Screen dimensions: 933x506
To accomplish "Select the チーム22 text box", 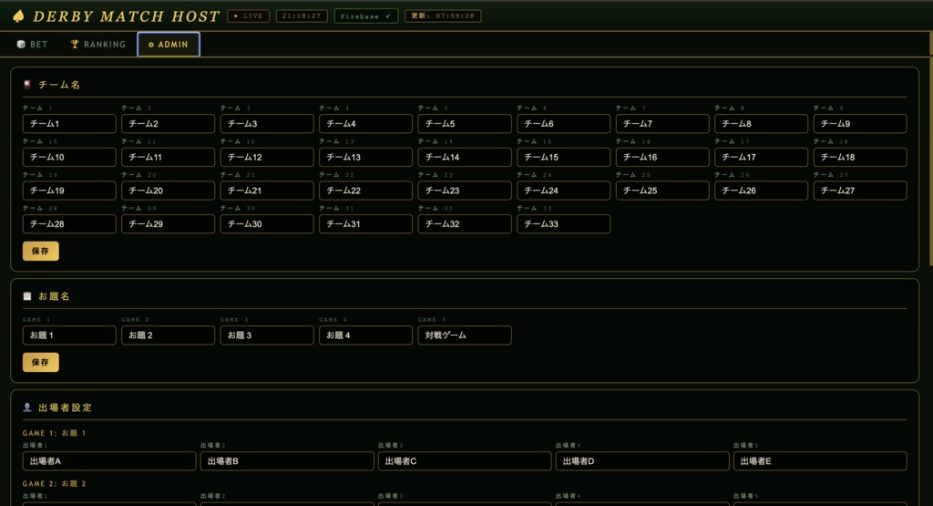I will point(365,191).
